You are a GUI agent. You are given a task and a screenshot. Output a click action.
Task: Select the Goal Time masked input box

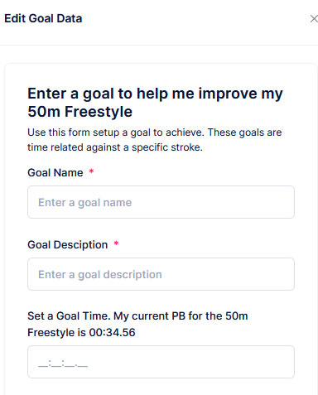[161, 362]
